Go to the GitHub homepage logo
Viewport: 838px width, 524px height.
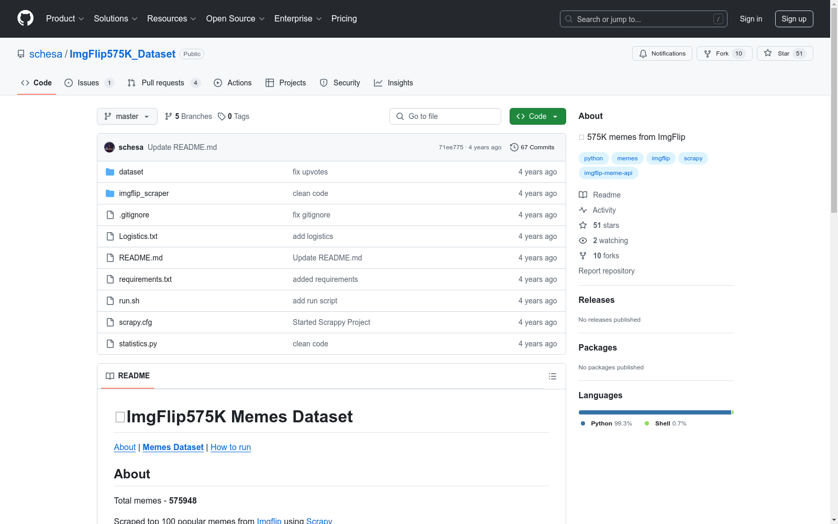click(x=25, y=18)
